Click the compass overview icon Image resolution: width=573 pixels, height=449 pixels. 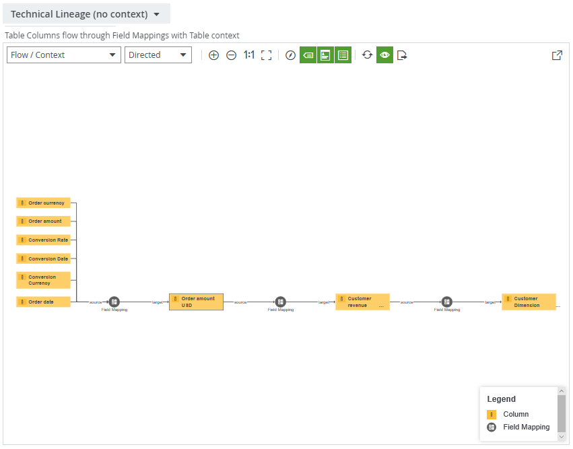[290, 55]
